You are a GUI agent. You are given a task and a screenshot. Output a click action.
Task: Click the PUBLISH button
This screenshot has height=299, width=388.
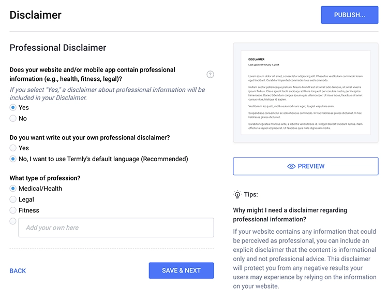click(x=349, y=15)
